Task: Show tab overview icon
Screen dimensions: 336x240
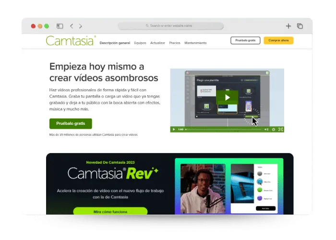Action: [300, 26]
